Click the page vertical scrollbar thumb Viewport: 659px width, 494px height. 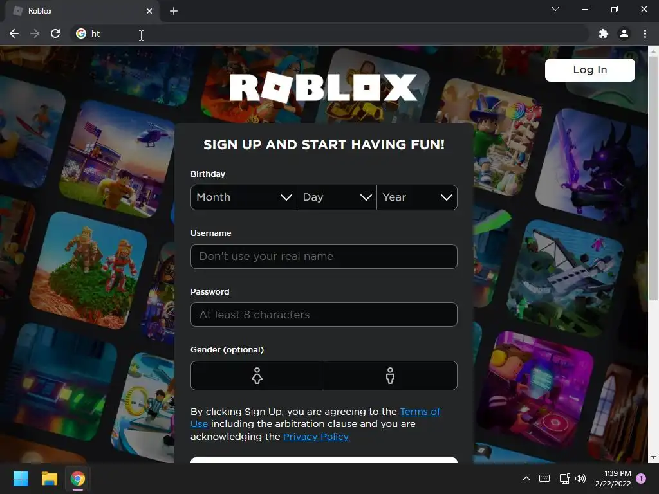coord(653,178)
